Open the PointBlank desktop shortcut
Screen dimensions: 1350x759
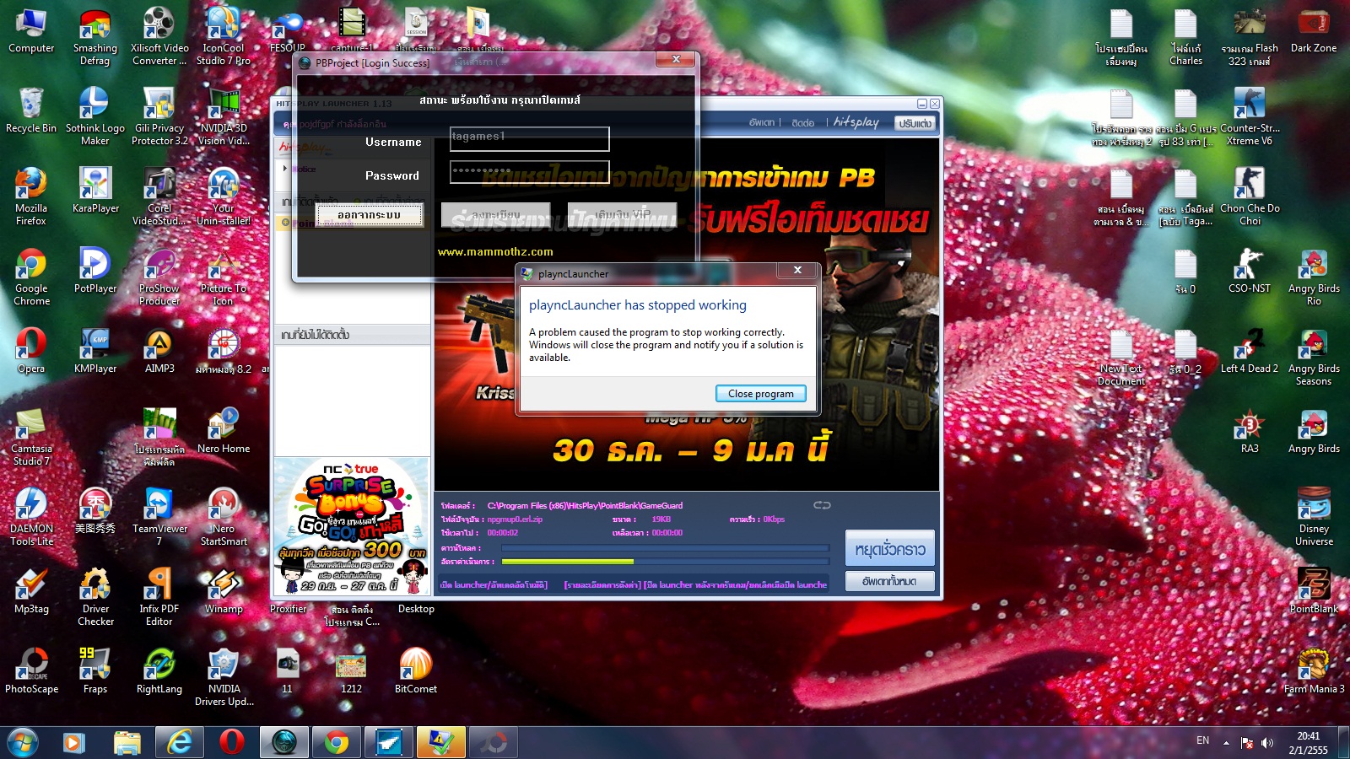[x=1314, y=591]
